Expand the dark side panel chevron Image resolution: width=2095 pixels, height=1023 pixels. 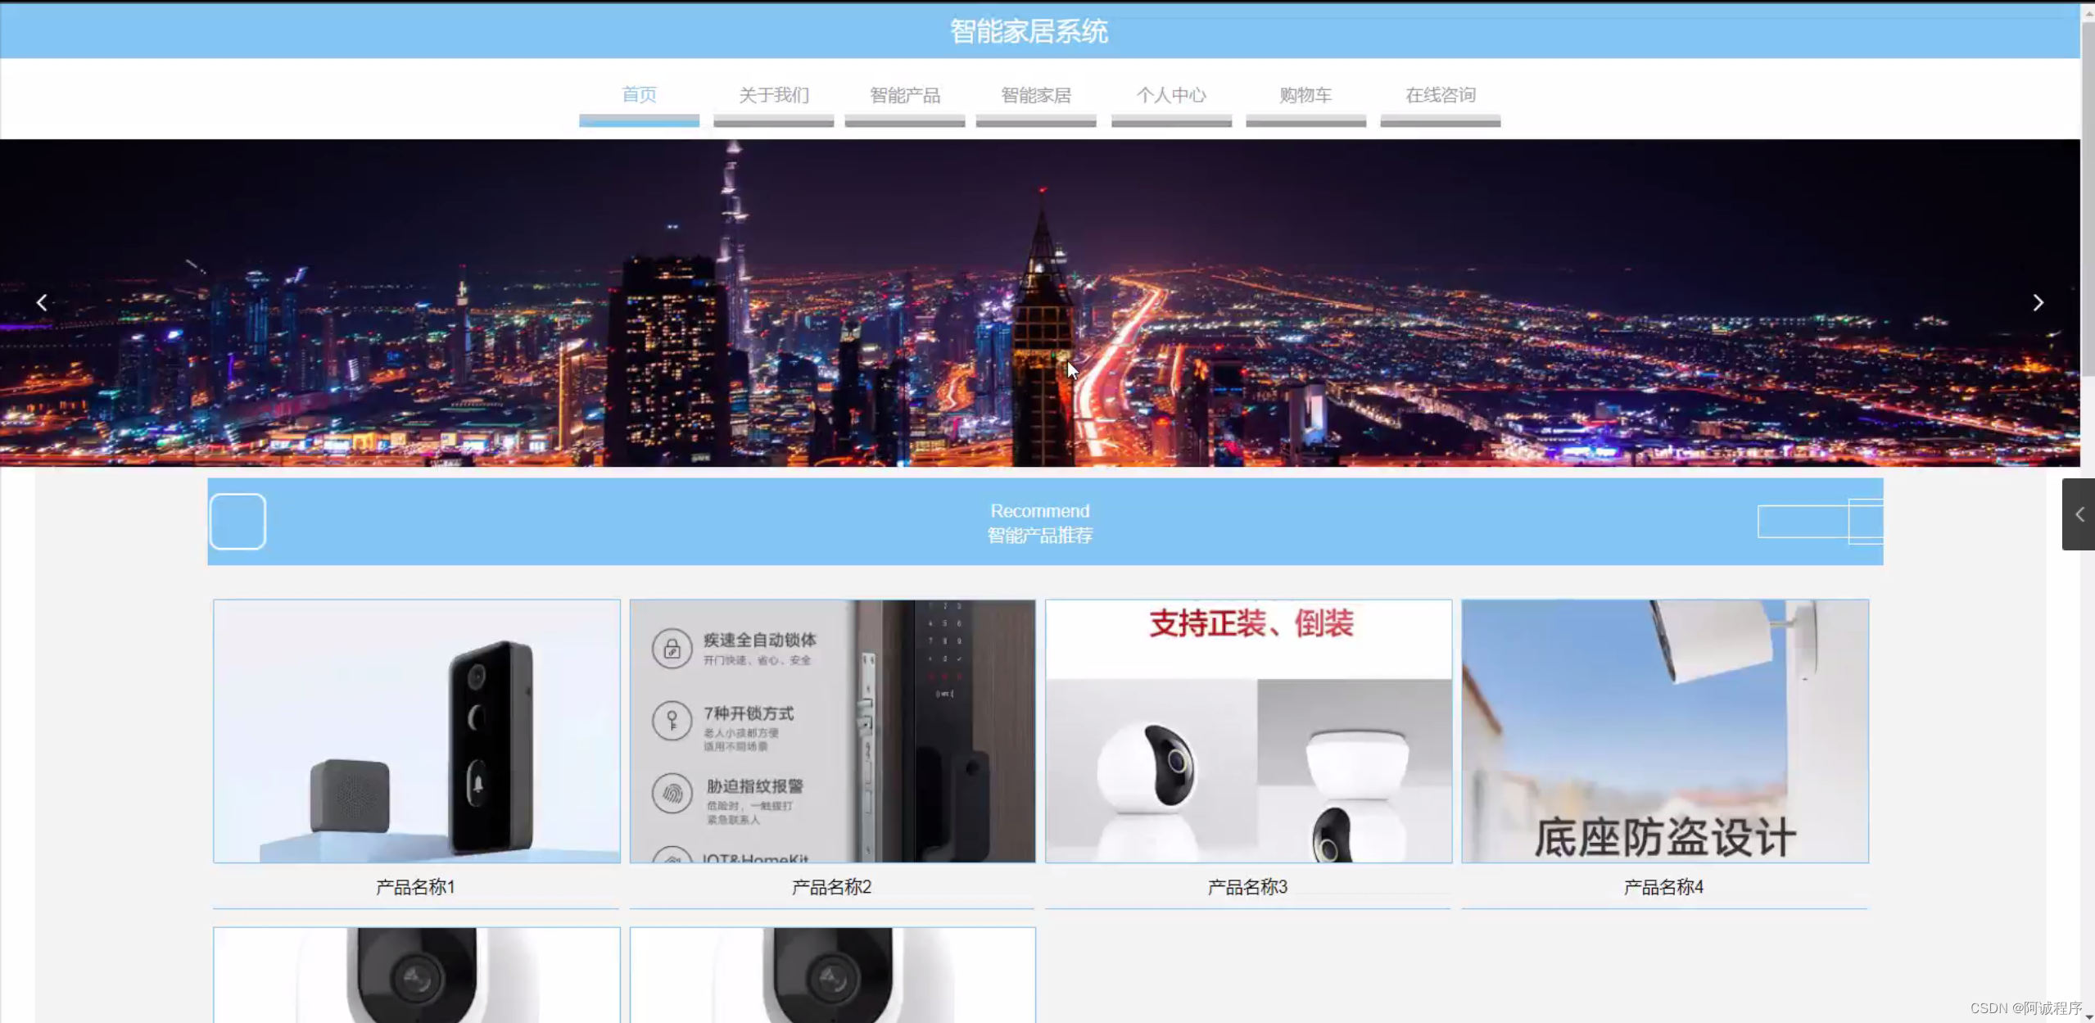(2079, 514)
